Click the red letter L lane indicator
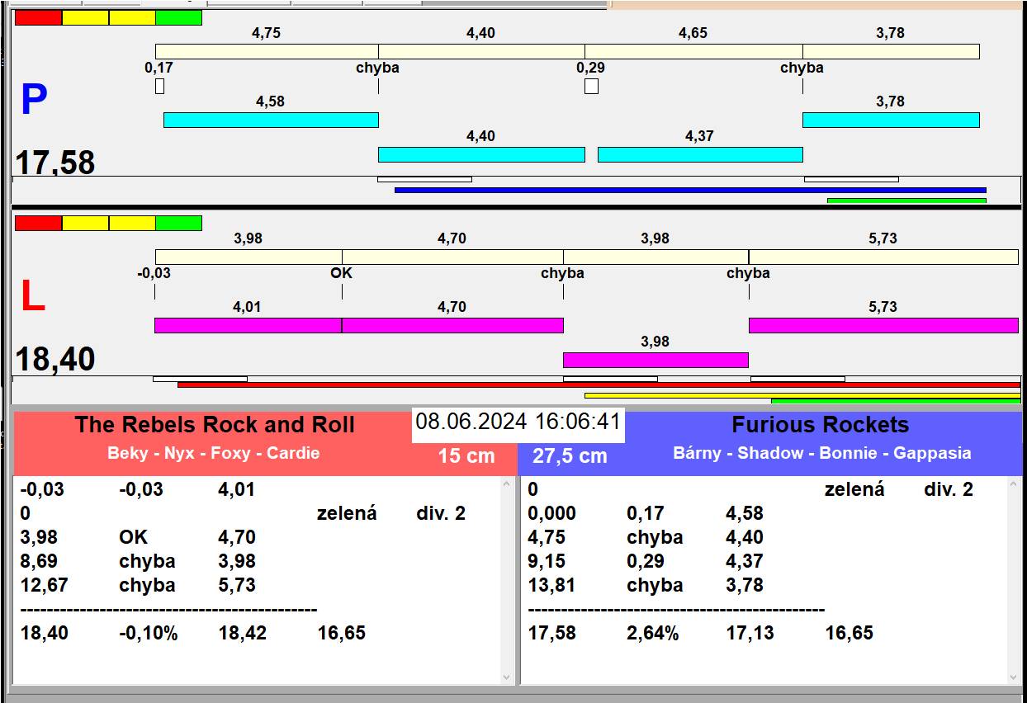Viewport: 1027px width, 703px height. [32, 297]
